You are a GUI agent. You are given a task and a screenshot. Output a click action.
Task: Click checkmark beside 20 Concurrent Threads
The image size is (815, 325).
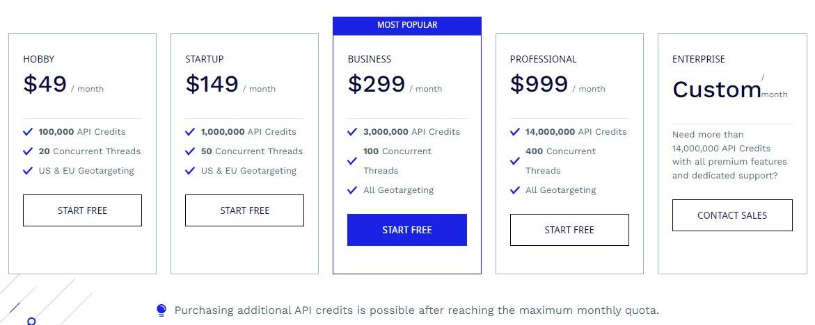click(28, 151)
